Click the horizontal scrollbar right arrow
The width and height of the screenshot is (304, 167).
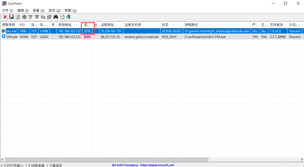click(302, 160)
